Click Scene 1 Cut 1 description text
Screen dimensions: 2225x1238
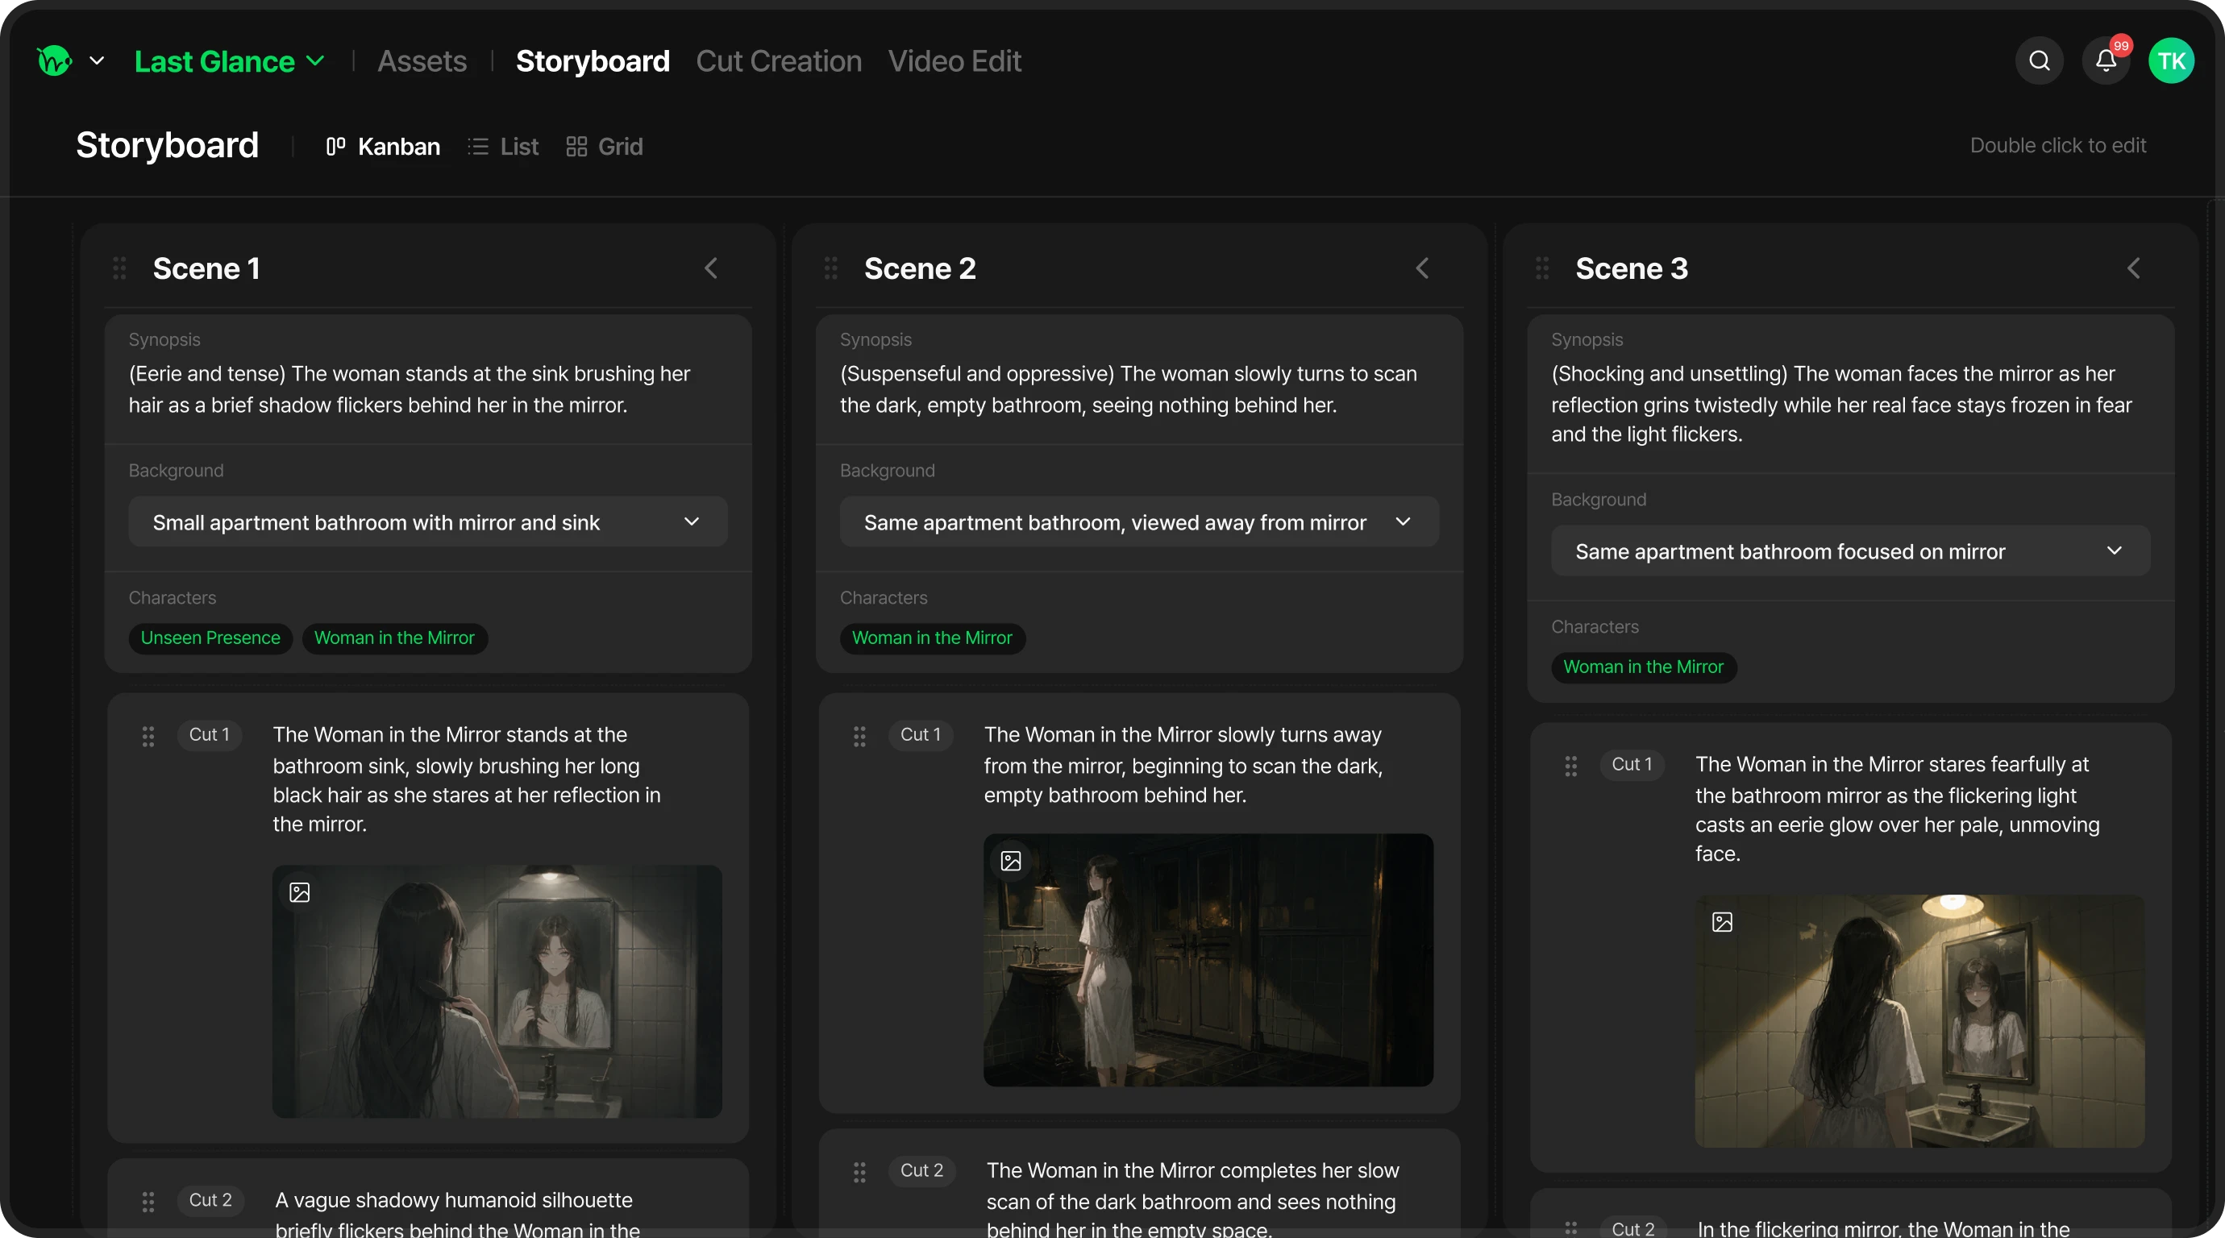pos(467,779)
